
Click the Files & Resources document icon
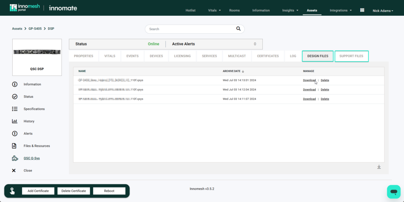[15, 146]
